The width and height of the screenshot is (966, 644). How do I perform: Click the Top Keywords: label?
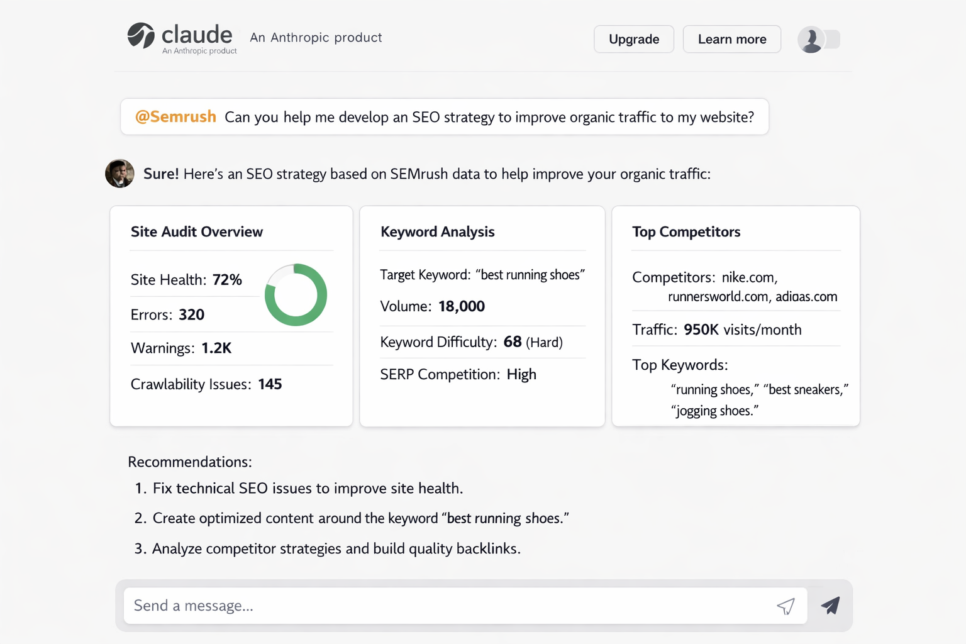tap(680, 365)
